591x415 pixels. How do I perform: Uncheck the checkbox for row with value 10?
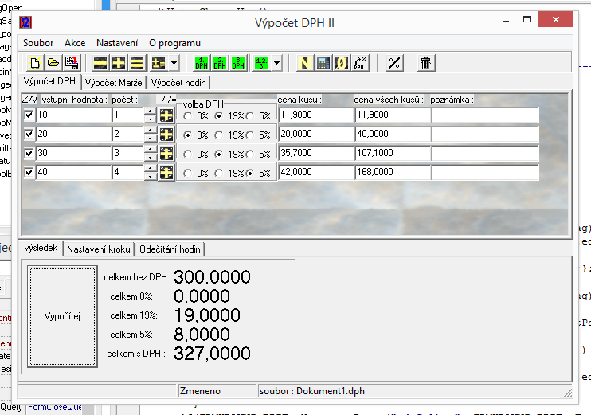[x=29, y=115]
